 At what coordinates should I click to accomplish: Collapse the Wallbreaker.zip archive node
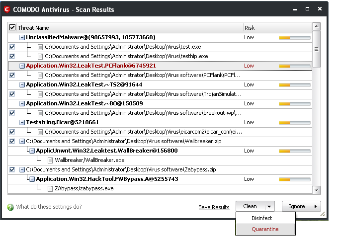(22, 141)
